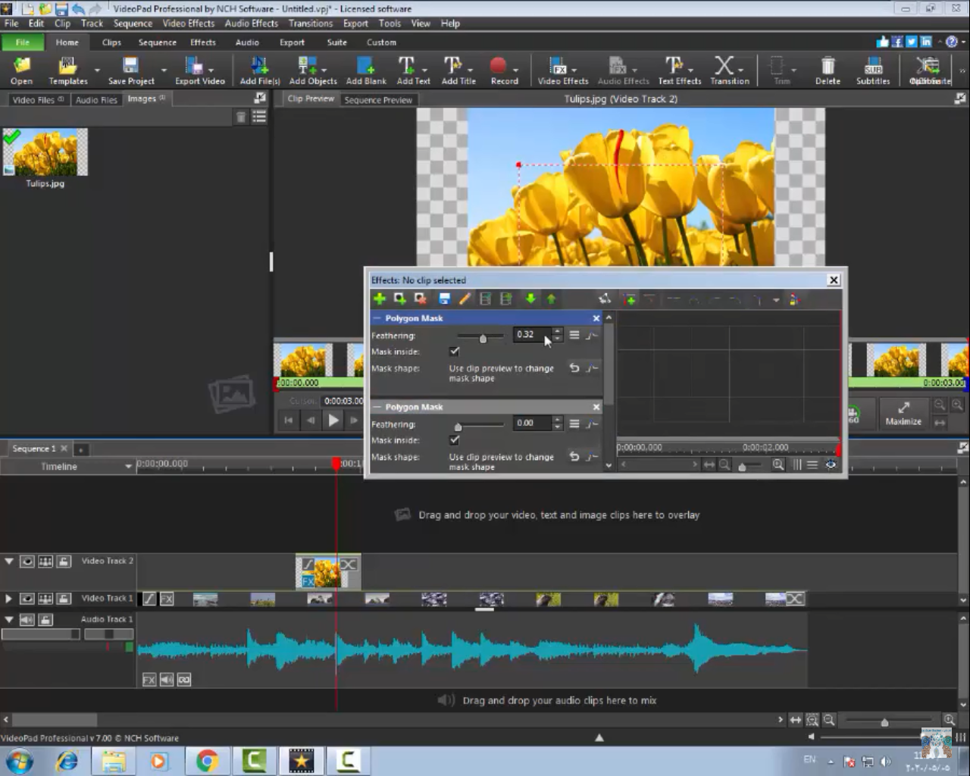Add a new sequence tab with the plus
The height and width of the screenshot is (776, 970).
[80, 449]
